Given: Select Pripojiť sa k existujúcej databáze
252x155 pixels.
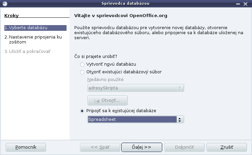Looking at the screenshot, I should pos(82,111).
